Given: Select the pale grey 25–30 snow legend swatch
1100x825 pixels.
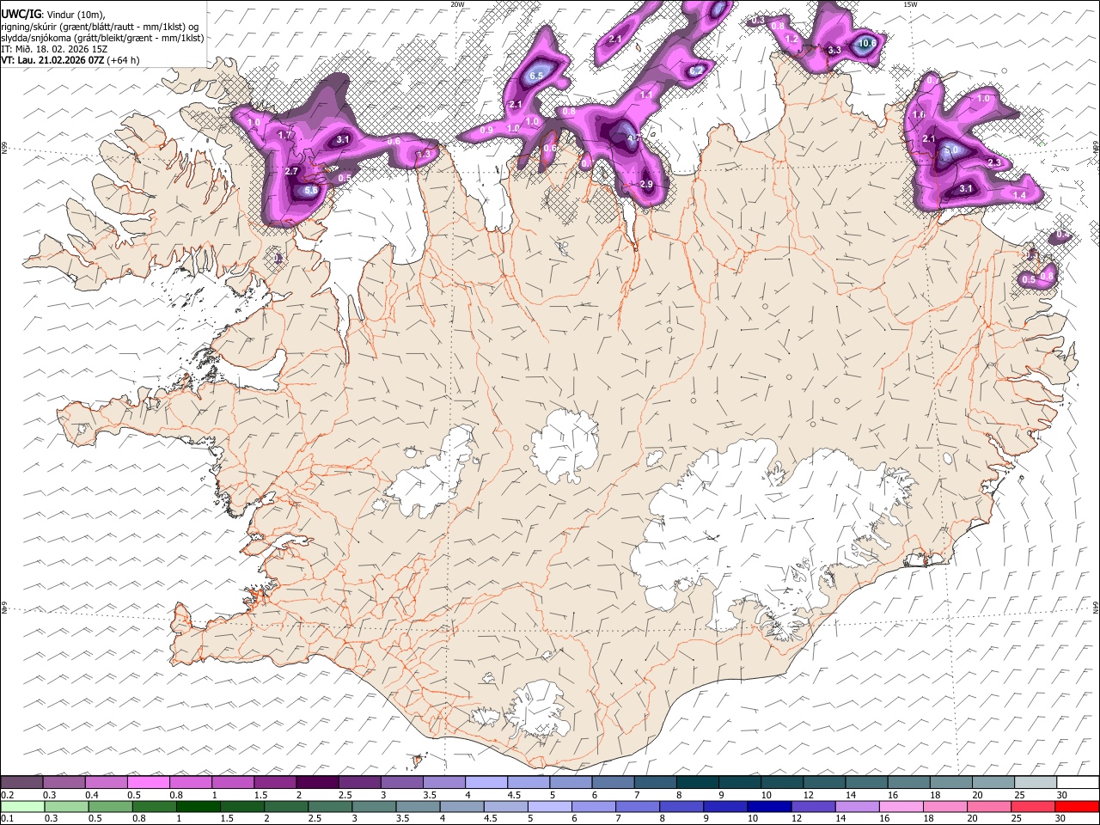Looking at the screenshot, I should pos(1036,783).
